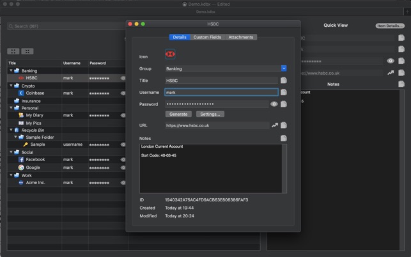Viewport: 411px width, 257px height.
Task: Sort by the Password column header
Action: click(107, 63)
